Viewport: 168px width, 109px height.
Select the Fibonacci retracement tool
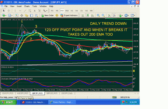pos(30,11)
